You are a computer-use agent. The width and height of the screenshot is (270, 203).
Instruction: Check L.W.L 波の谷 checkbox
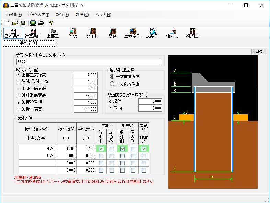(x=112, y=156)
